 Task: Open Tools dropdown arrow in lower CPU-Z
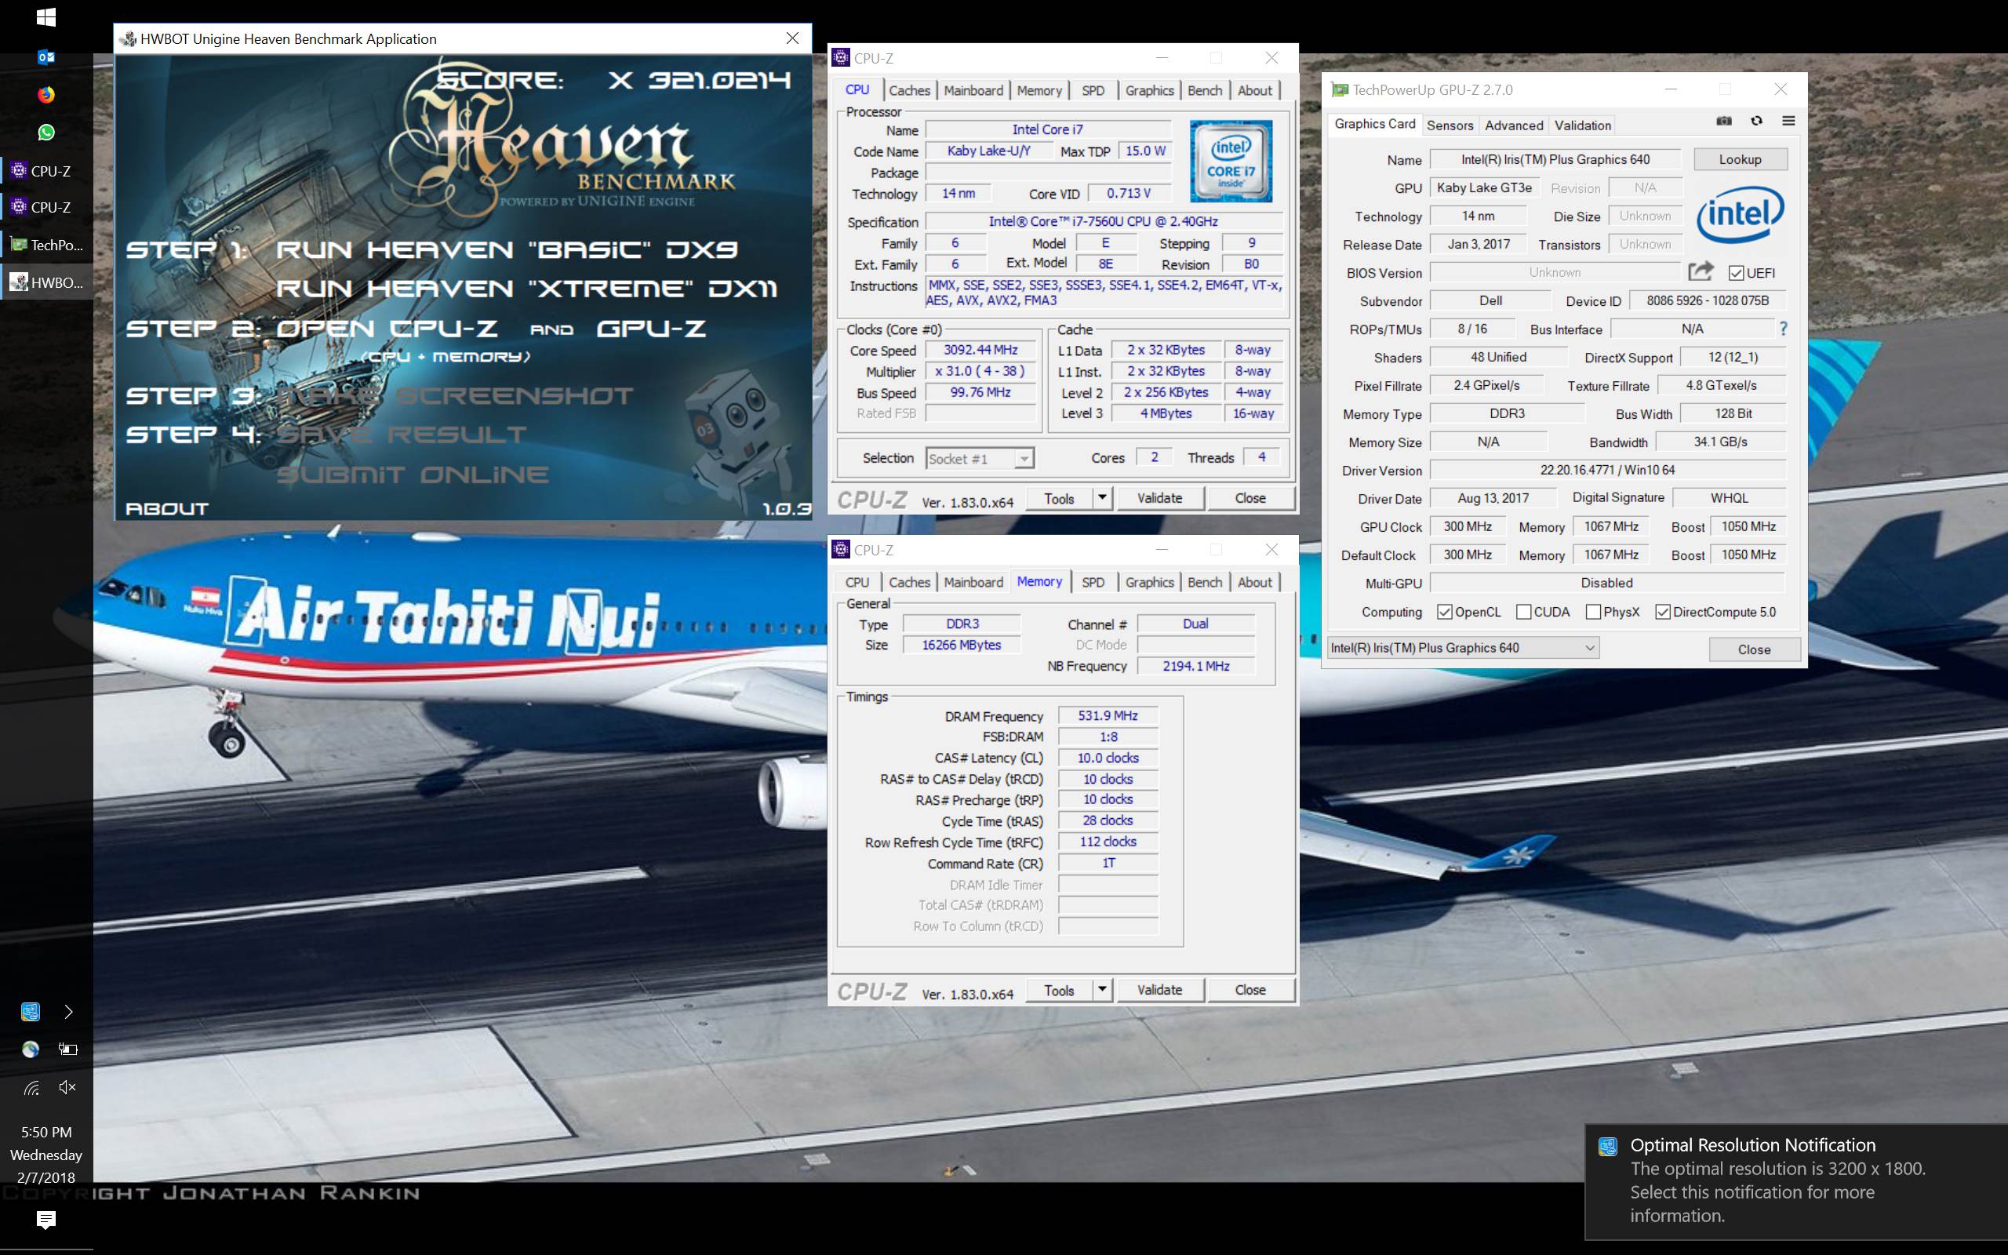(1102, 989)
